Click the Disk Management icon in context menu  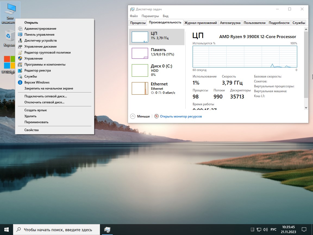point(20,47)
